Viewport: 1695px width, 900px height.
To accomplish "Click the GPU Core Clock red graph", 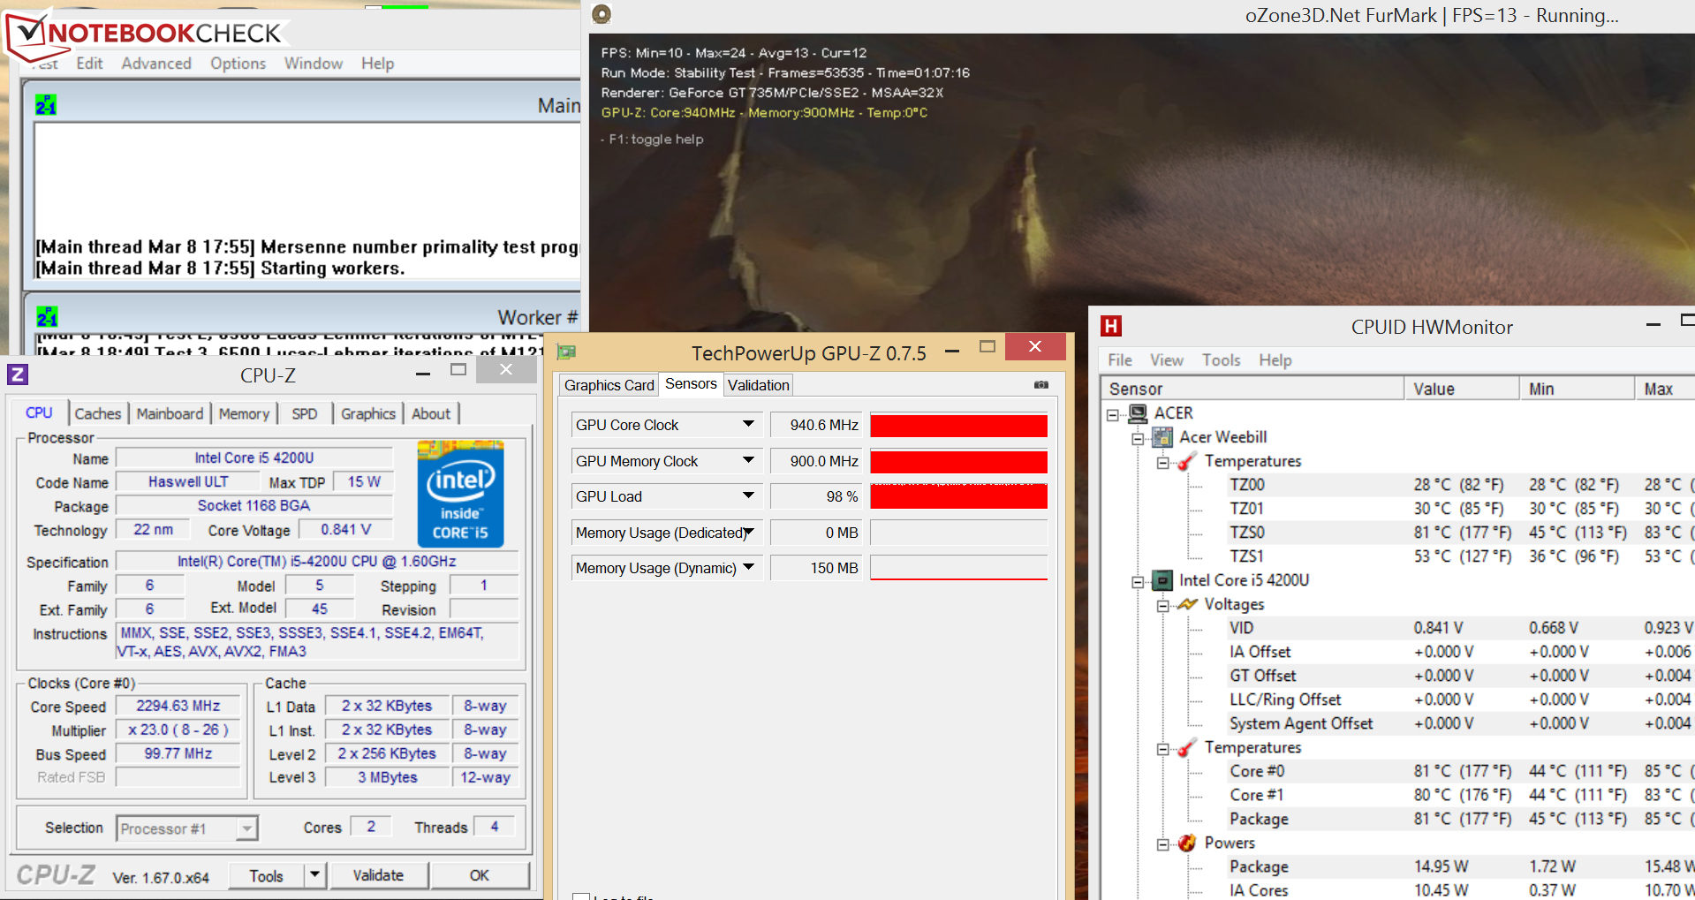I will coord(958,425).
